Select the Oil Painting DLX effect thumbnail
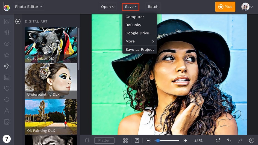The width and height of the screenshot is (258, 145). click(x=51, y=117)
